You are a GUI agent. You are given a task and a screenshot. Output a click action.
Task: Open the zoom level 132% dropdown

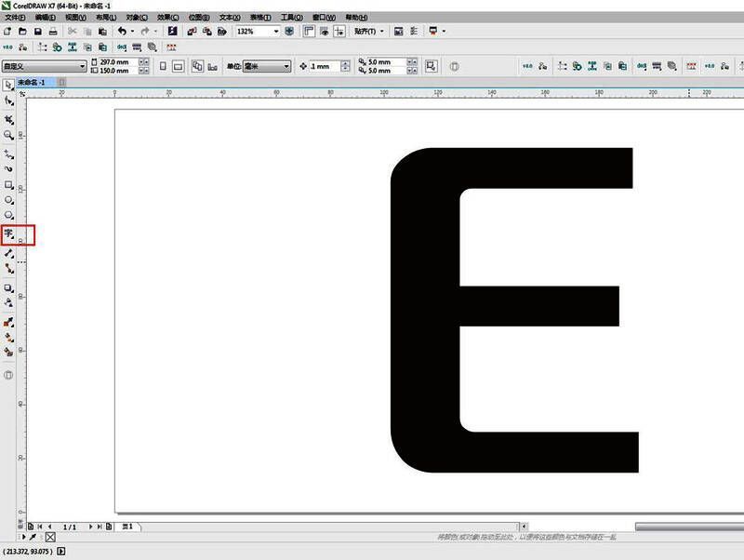(x=276, y=32)
